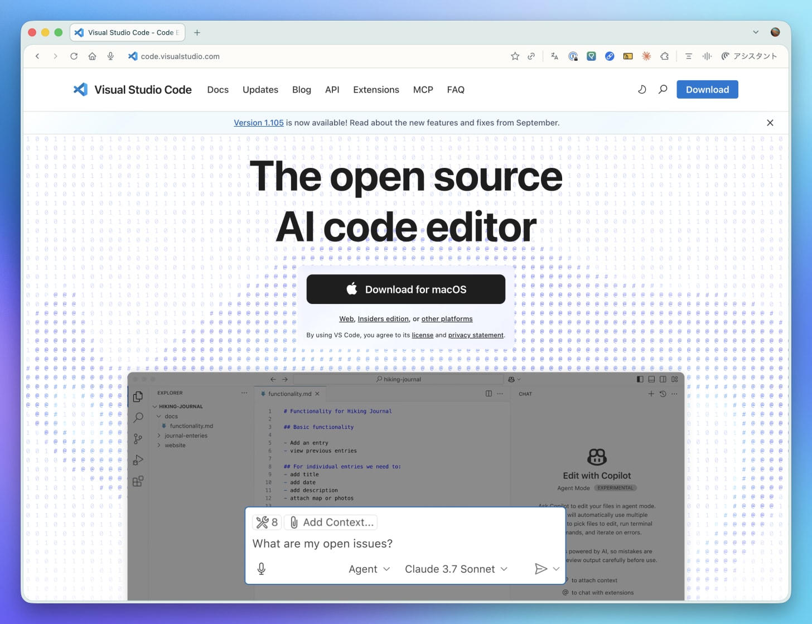This screenshot has width=812, height=624.
Task: Toggle bottom panel layout icon
Action: pos(651,379)
